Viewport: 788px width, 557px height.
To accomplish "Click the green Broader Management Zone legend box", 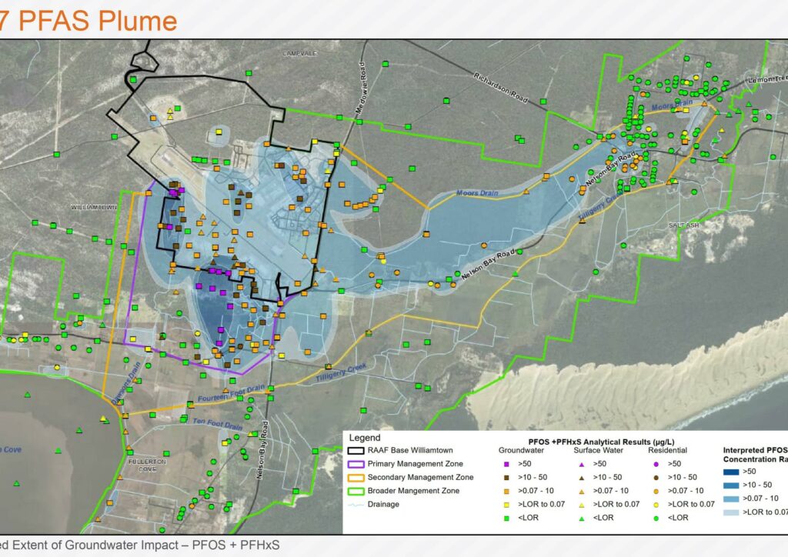I will coord(356,491).
